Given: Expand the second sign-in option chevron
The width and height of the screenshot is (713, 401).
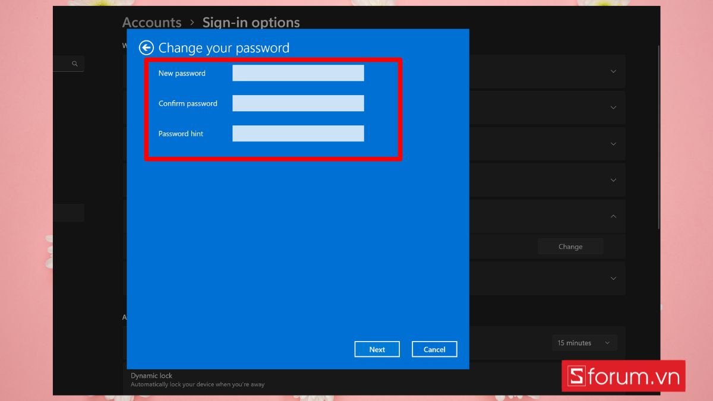Looking at the screenshot, I should (x=613, y=108).
